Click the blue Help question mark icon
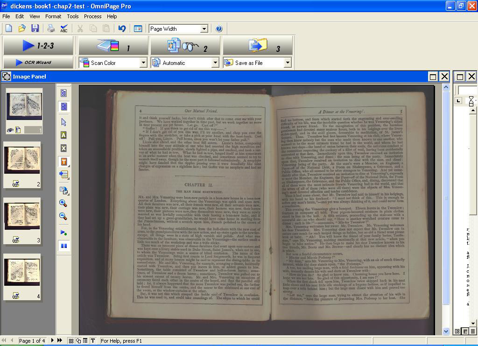 coord(219,28)
